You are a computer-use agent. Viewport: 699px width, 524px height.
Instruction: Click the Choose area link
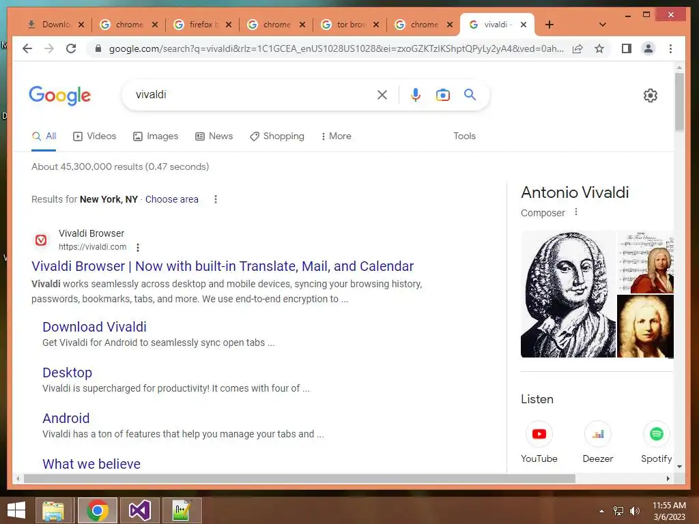click(171, 199)
